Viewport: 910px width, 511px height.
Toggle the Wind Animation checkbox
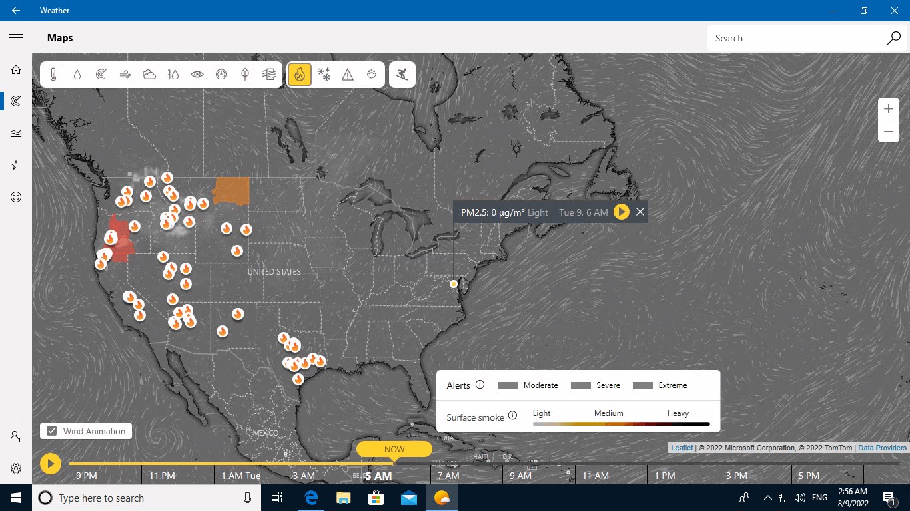(51, 430)
